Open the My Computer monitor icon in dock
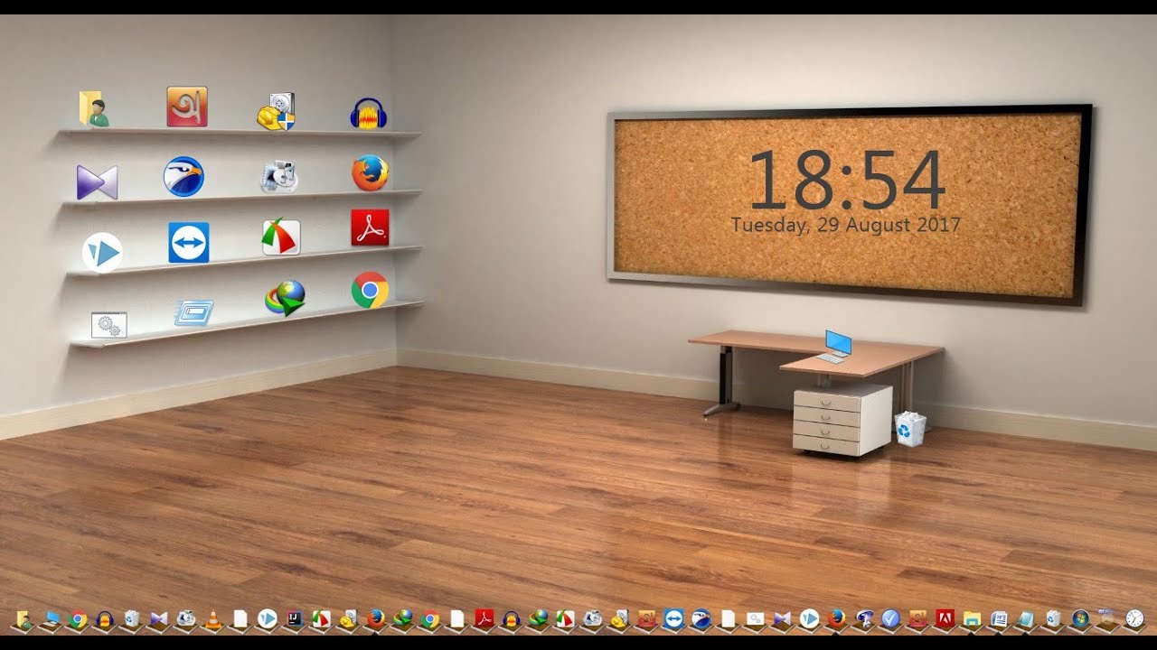The width and height of the screenshot is (1157, 650). [x=52, y=619]
